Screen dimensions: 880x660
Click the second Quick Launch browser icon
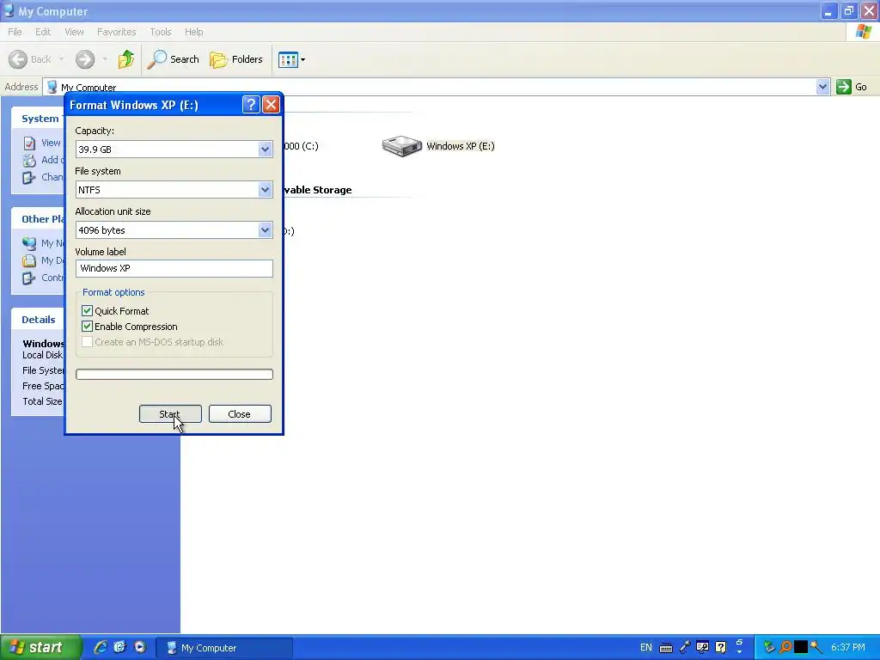120,648
